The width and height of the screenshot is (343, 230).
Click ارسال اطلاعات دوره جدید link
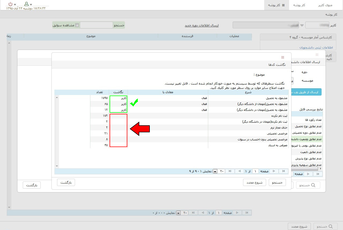(x=202, y=25)
